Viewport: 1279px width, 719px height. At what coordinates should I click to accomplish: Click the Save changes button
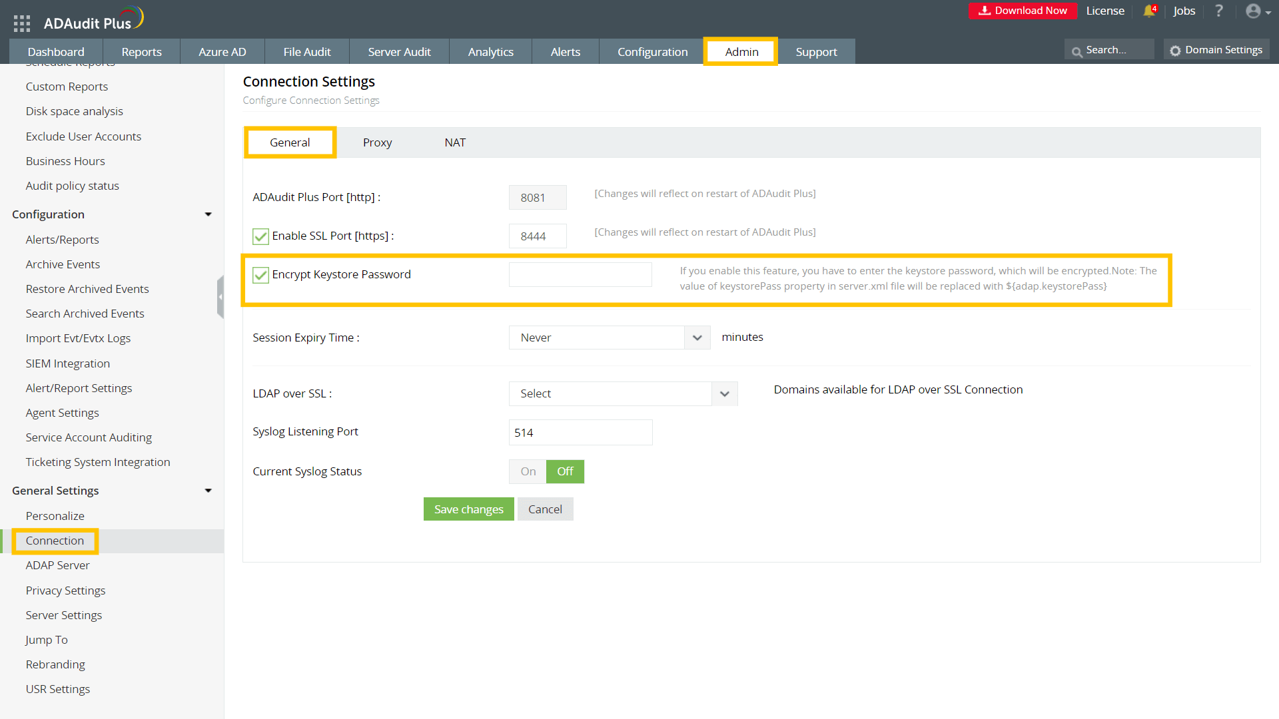click(468, 509)
